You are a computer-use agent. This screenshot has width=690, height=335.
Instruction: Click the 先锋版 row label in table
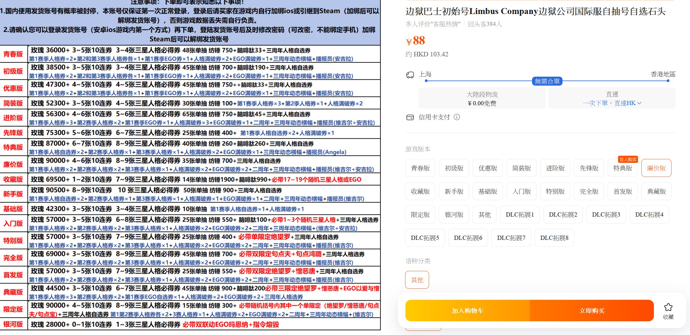(x=13, y=133)
